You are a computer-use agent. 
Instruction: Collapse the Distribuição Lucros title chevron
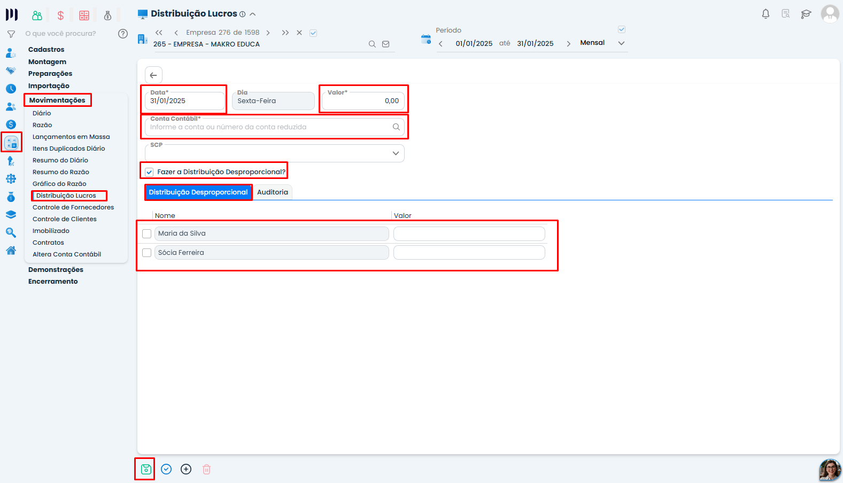tap(253, 14)
